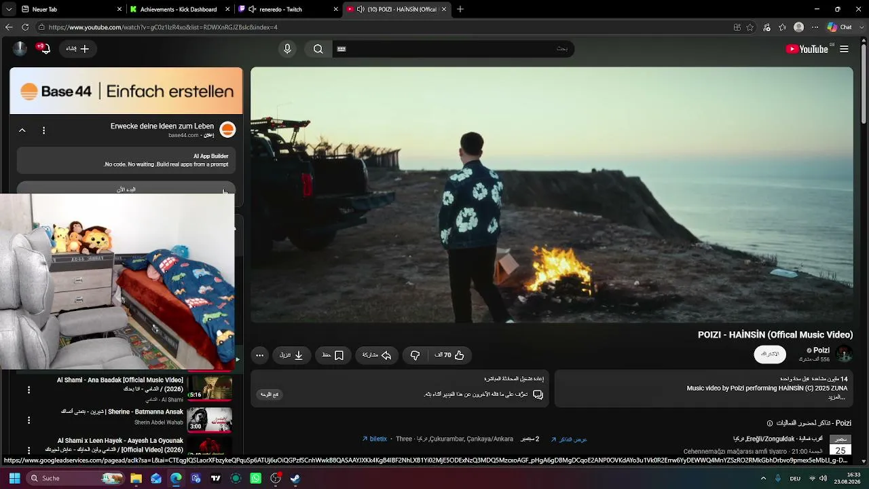The image size is (869, 489).
Task: Go to YouTube home via logo
Action: coord(807,49)
